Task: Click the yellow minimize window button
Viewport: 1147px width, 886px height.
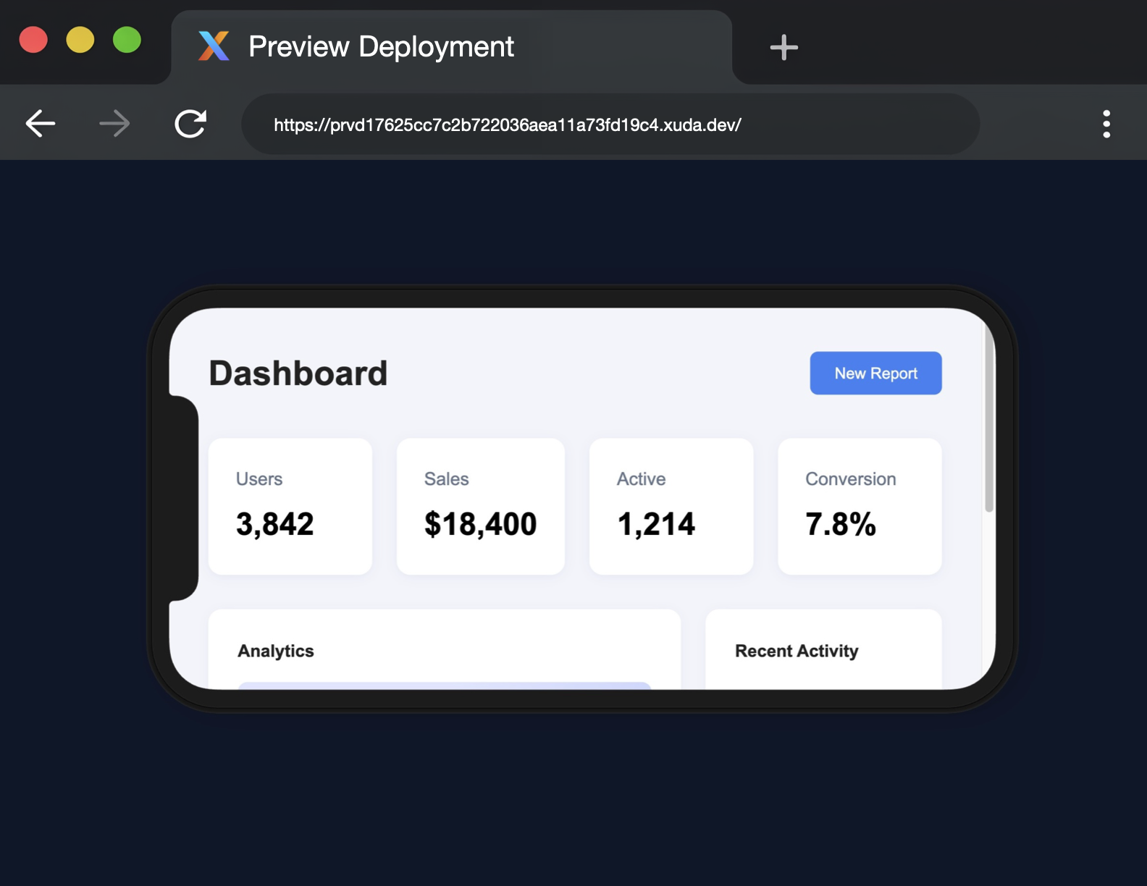Action: click(x=80, y=40)
